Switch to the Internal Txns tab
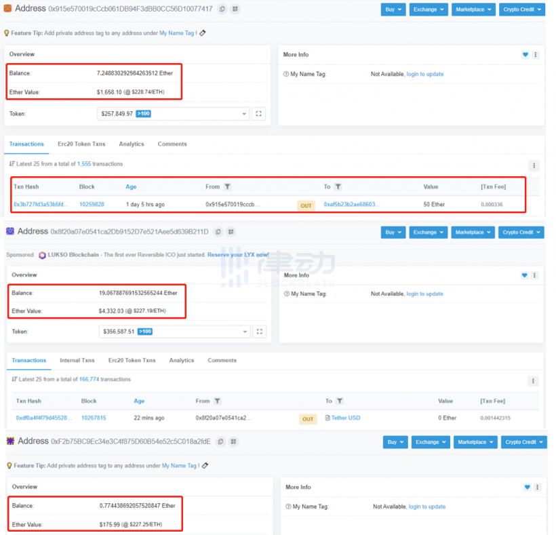556x535 pixels. pos(77,360)
